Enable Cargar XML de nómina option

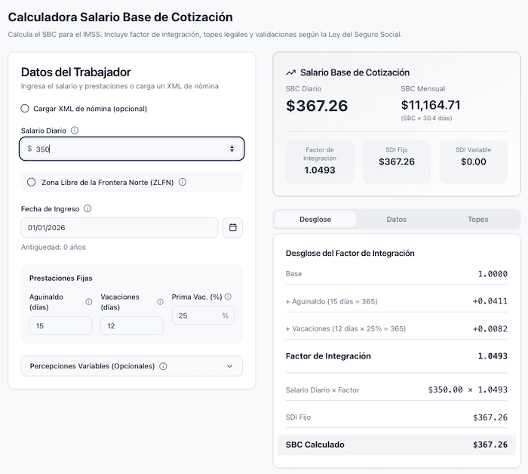click(25, 109)
